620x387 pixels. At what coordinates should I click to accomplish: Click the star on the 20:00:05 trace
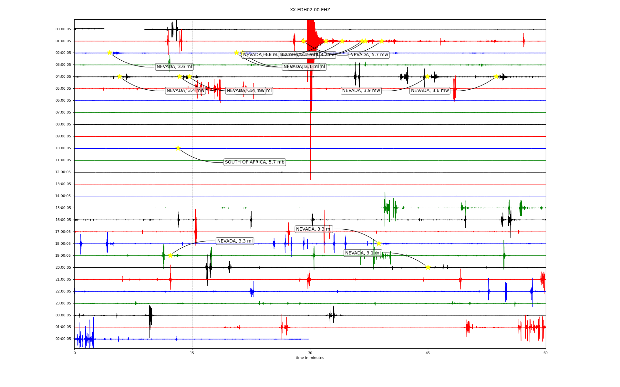428,267
